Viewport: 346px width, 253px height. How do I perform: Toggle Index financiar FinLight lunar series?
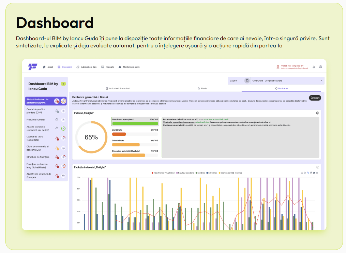click(163, 173)
